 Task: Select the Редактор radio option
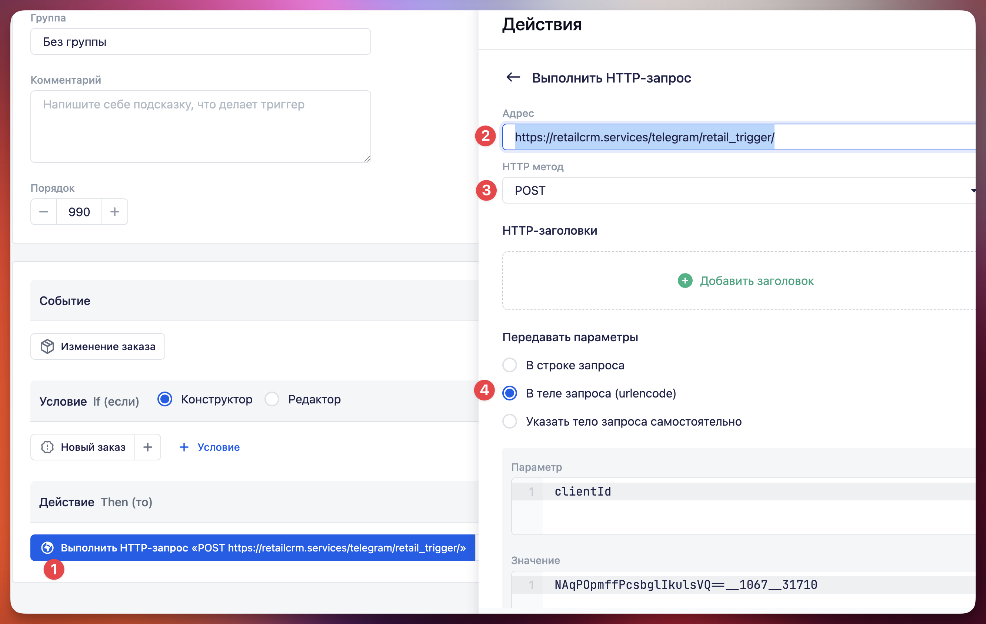click(x=272, y=399)
